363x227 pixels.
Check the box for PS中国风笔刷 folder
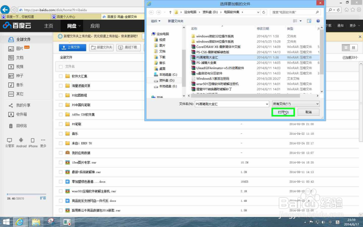pos(61,105)
